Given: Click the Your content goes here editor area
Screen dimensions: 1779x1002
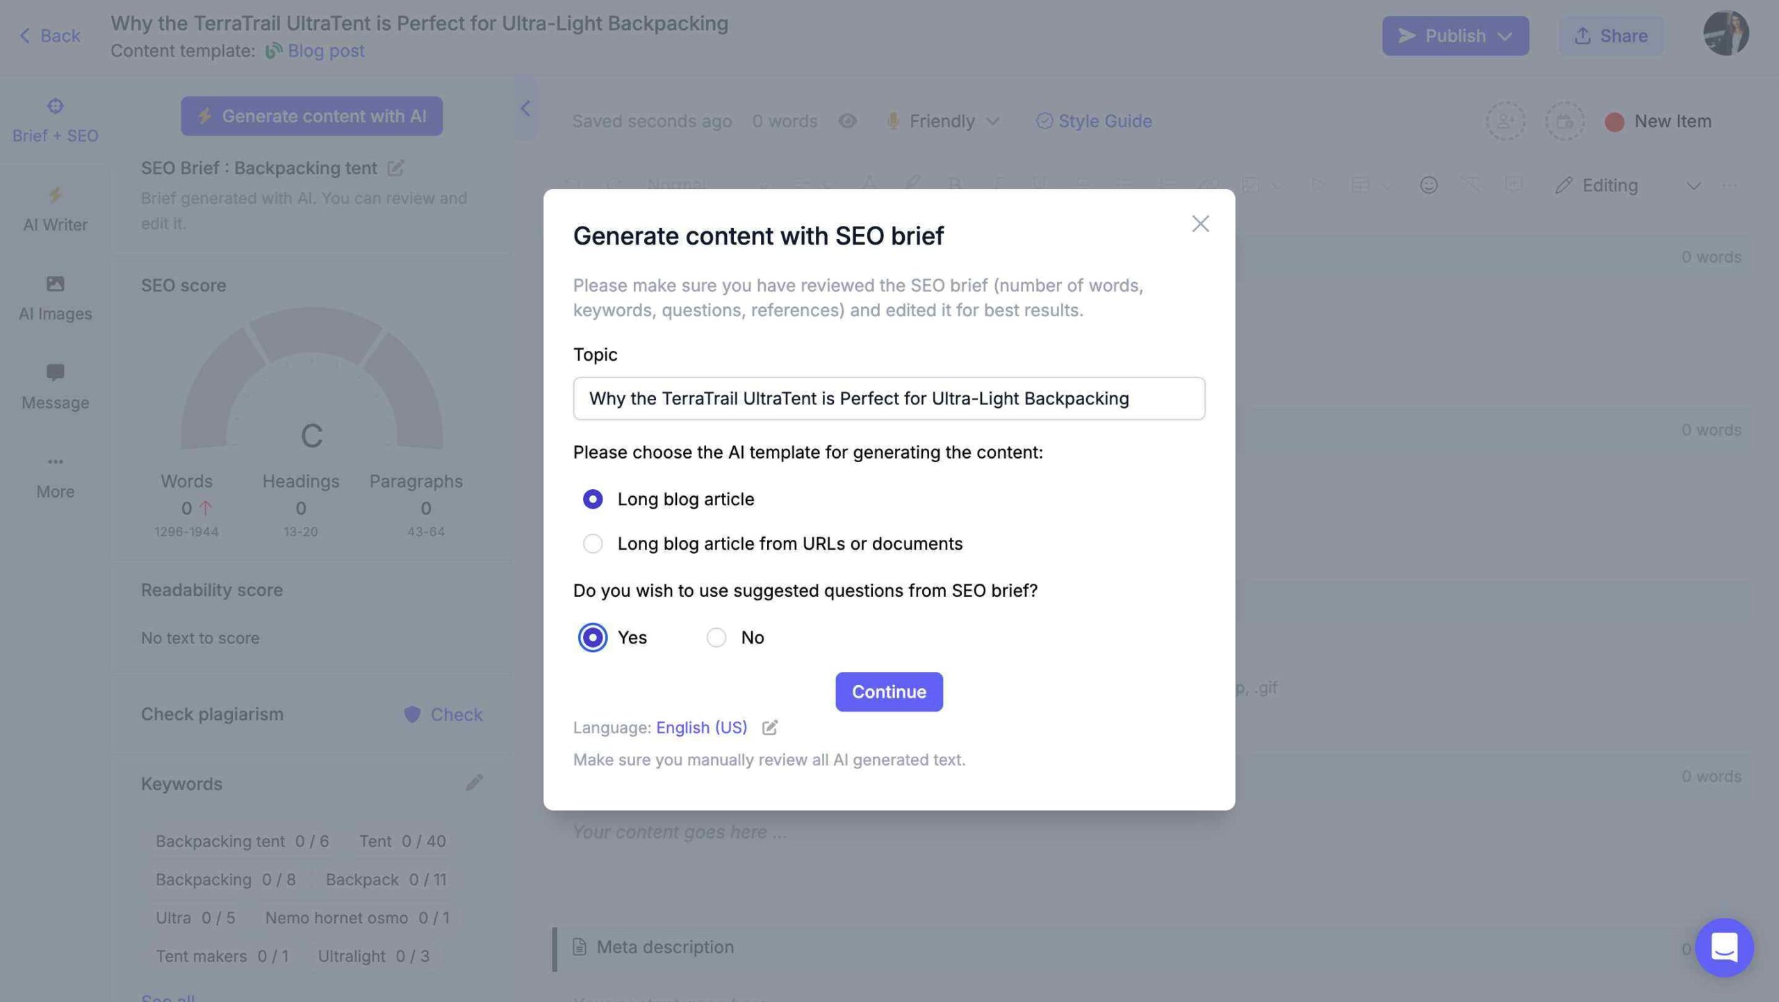Looking at the screenshot, I should pyautogui.click(x=679, y=832).
